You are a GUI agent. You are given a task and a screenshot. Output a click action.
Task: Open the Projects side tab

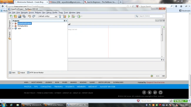pyautogui.click(x=10, y=36)
